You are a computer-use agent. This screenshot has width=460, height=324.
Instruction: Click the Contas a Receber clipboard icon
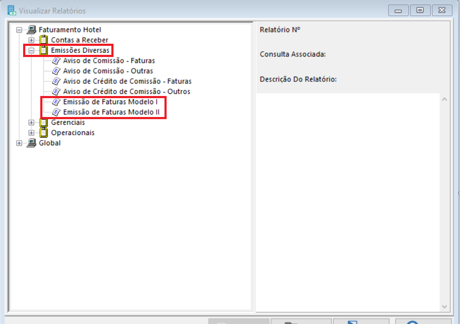44,39
